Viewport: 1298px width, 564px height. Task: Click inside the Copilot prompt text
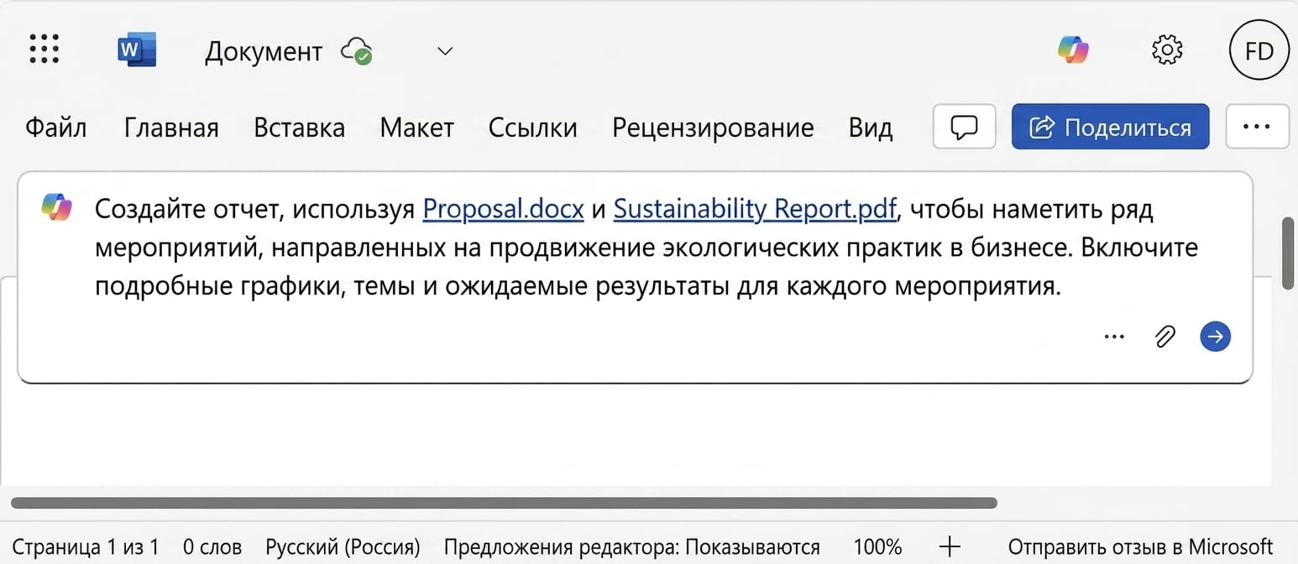click(646, 248)
